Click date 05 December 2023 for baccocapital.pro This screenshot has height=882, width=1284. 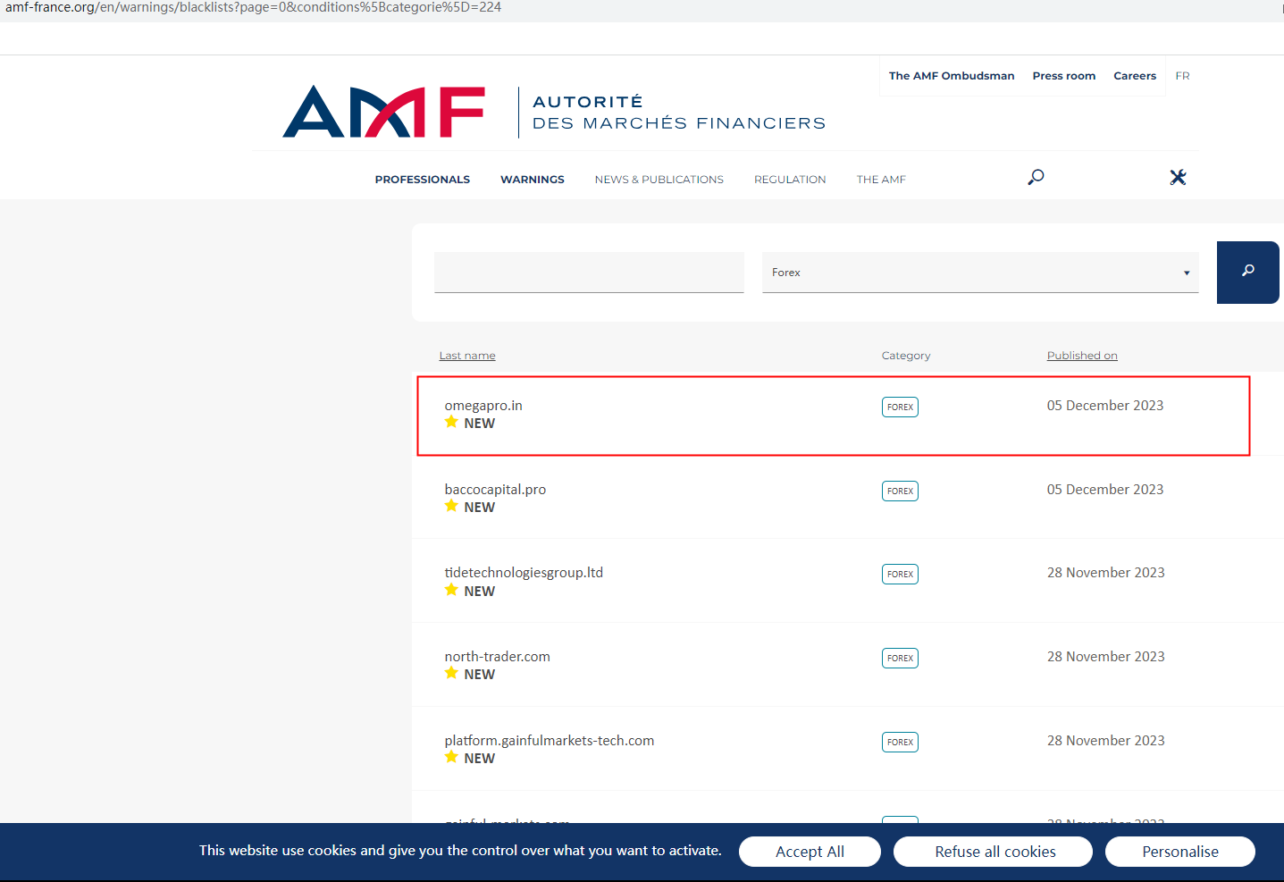click(1105, 490)
